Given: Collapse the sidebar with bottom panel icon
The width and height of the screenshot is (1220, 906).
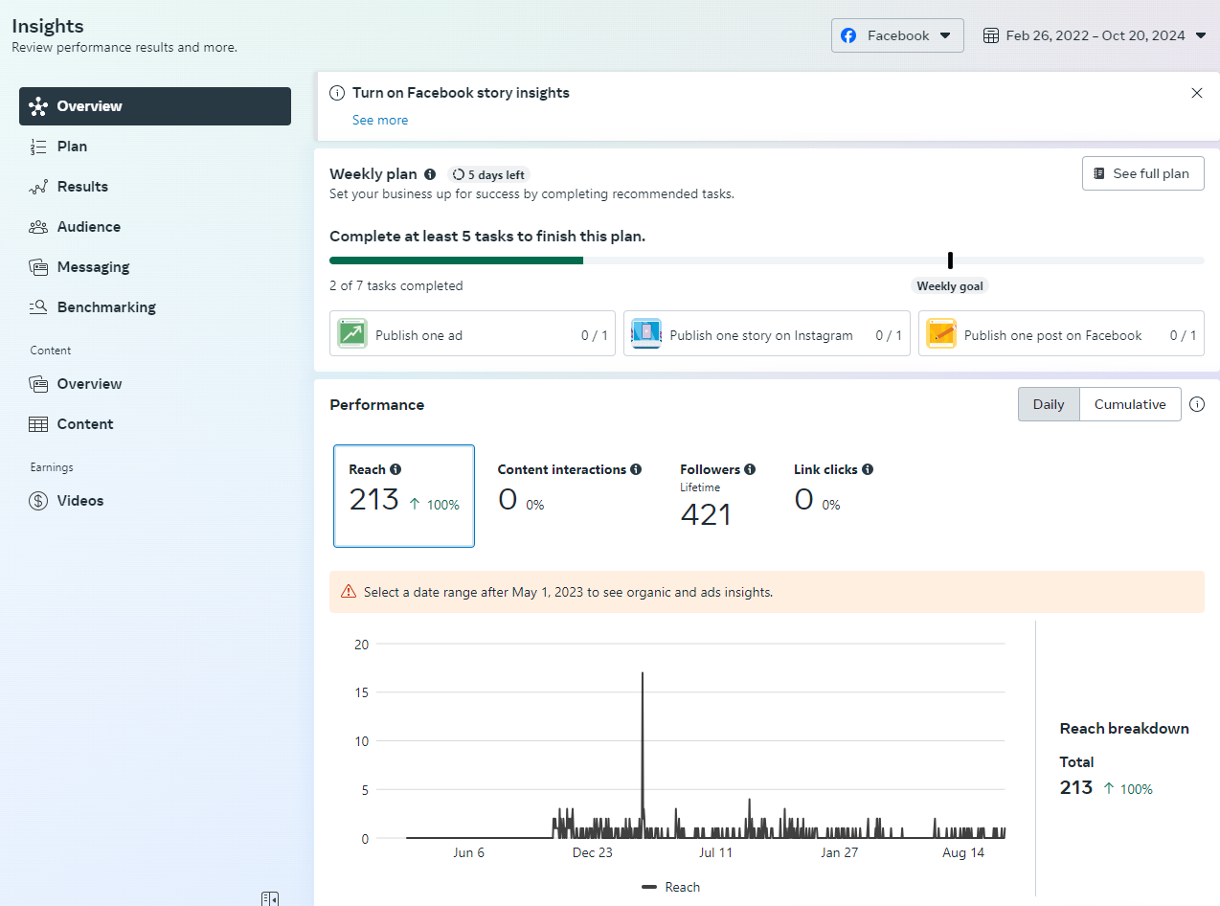Looking at the screenshot, I should 270,898.
